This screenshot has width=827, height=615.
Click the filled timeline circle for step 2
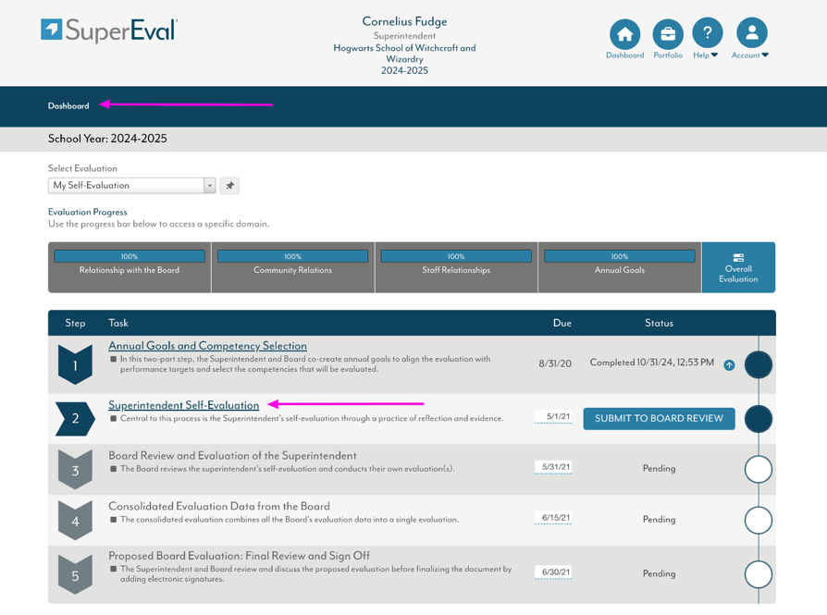759,419
